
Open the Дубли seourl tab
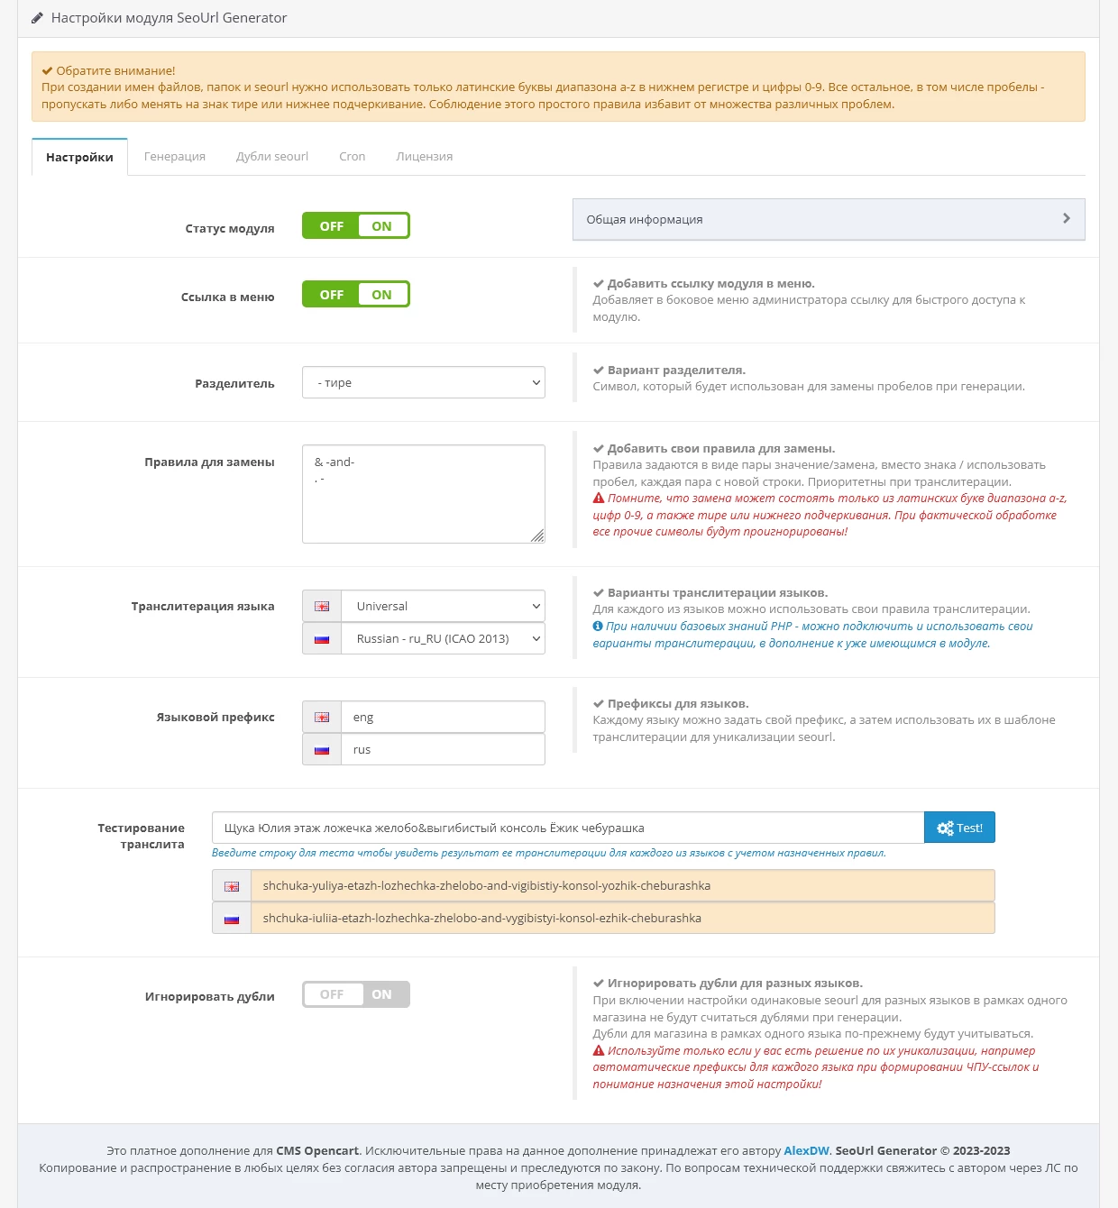pyautogui.click(x=272, y=156)
